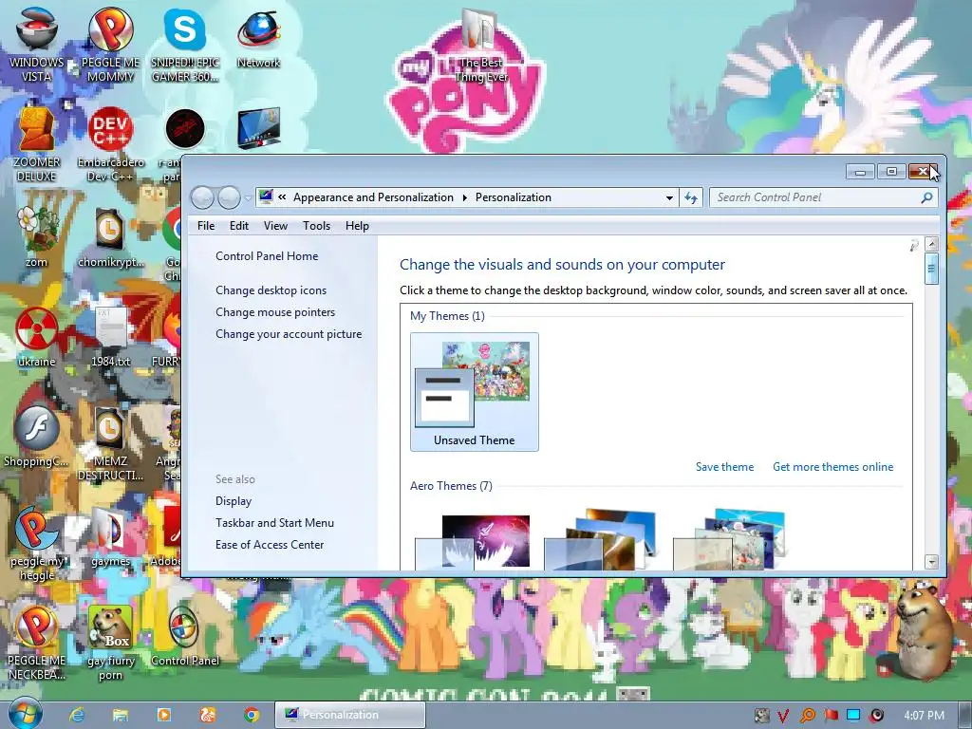Select the gaymes desktop icon
The height and width of the screenshot is (729, 972).
coord(110,537)
